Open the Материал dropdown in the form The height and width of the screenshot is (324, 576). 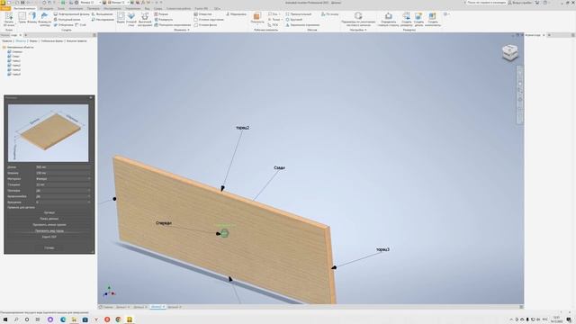pos(63,179)
